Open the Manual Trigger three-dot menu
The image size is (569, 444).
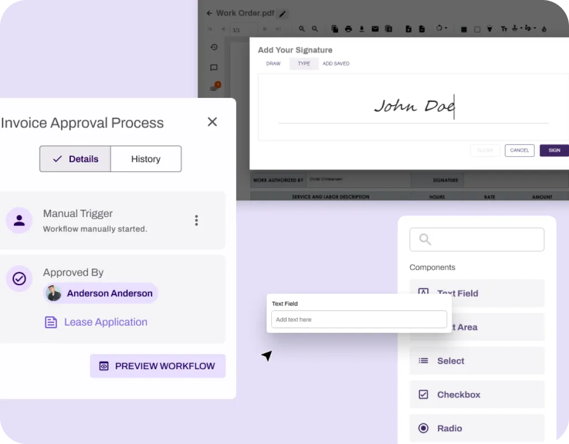[x=196, y=220]
